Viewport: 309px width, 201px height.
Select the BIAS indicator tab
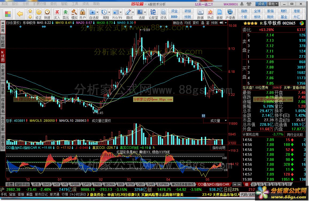[x=47, y=184]
